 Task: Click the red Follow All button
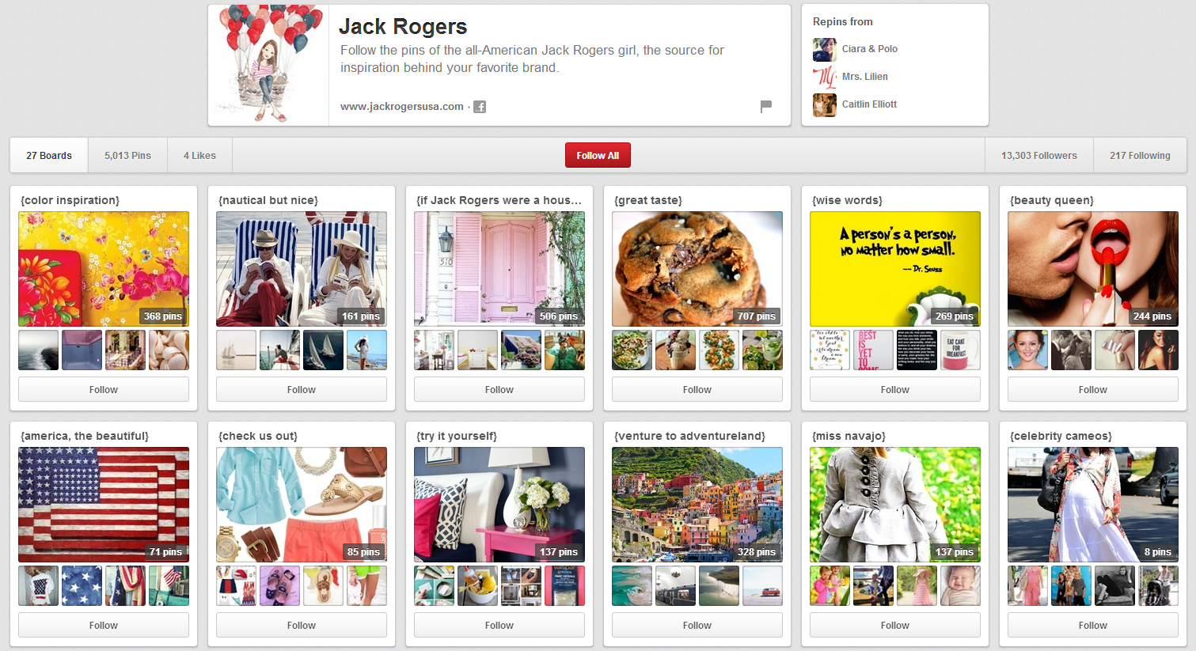tap(598, 155)
